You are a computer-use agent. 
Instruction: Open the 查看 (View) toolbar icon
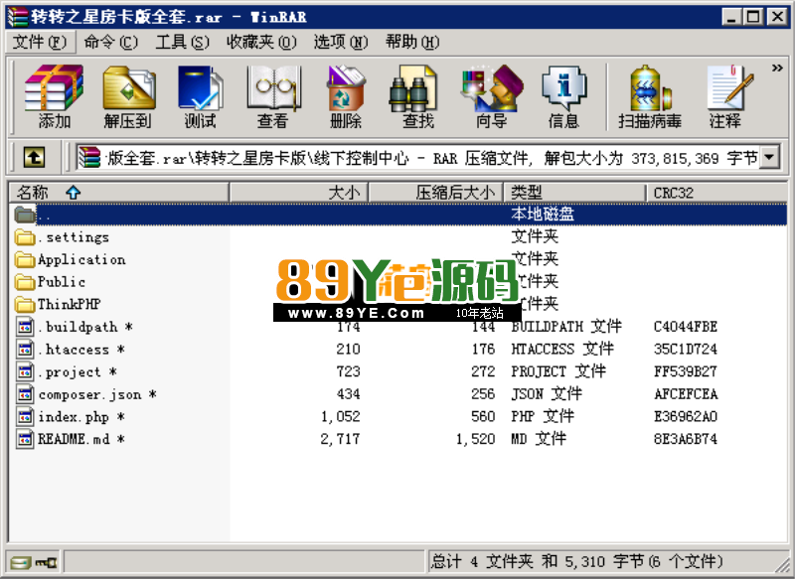274,87
